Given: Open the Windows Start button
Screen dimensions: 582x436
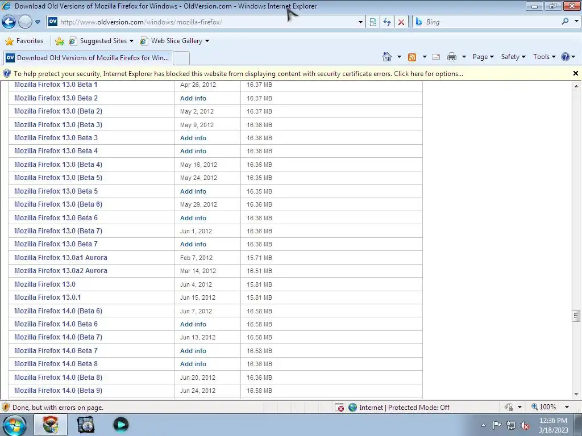Looking at the screenshot, I should (x=14, y=425).
